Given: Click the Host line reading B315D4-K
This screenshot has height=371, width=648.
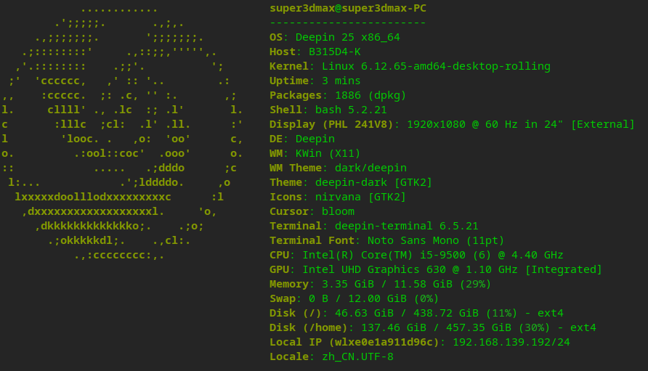Looking at the screenshot, I should [315, 52].
